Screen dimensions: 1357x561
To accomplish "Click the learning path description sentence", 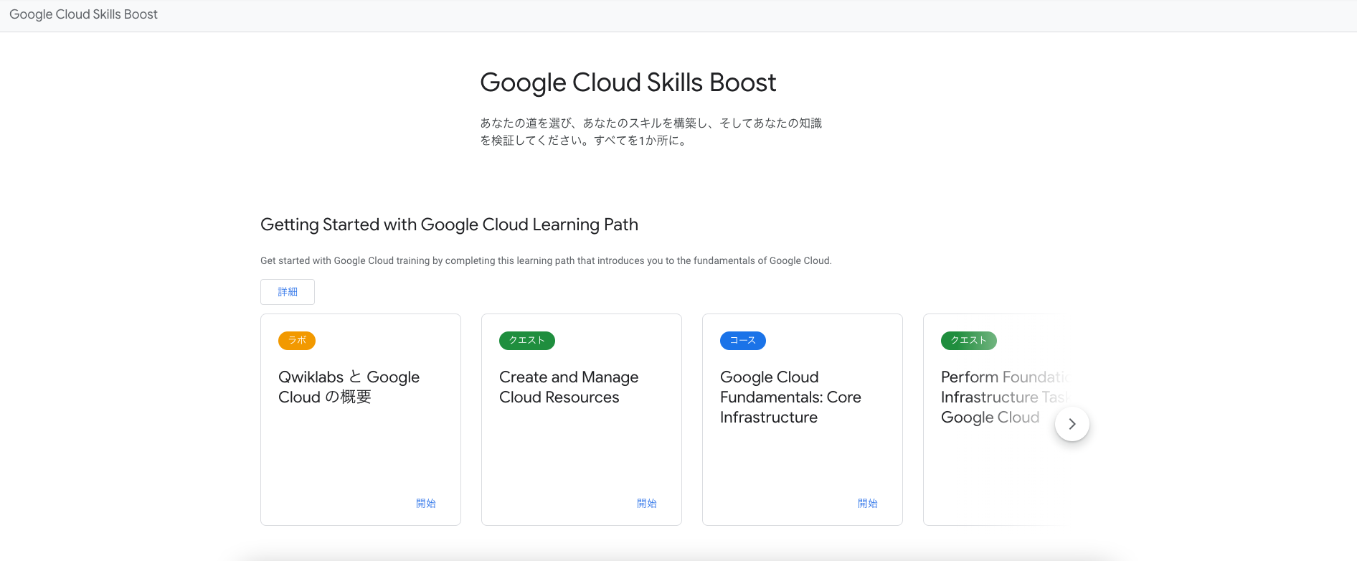I will (545, 261).
